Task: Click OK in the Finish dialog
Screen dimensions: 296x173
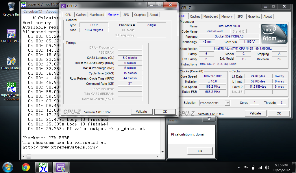Action: [x=200, y=151]
